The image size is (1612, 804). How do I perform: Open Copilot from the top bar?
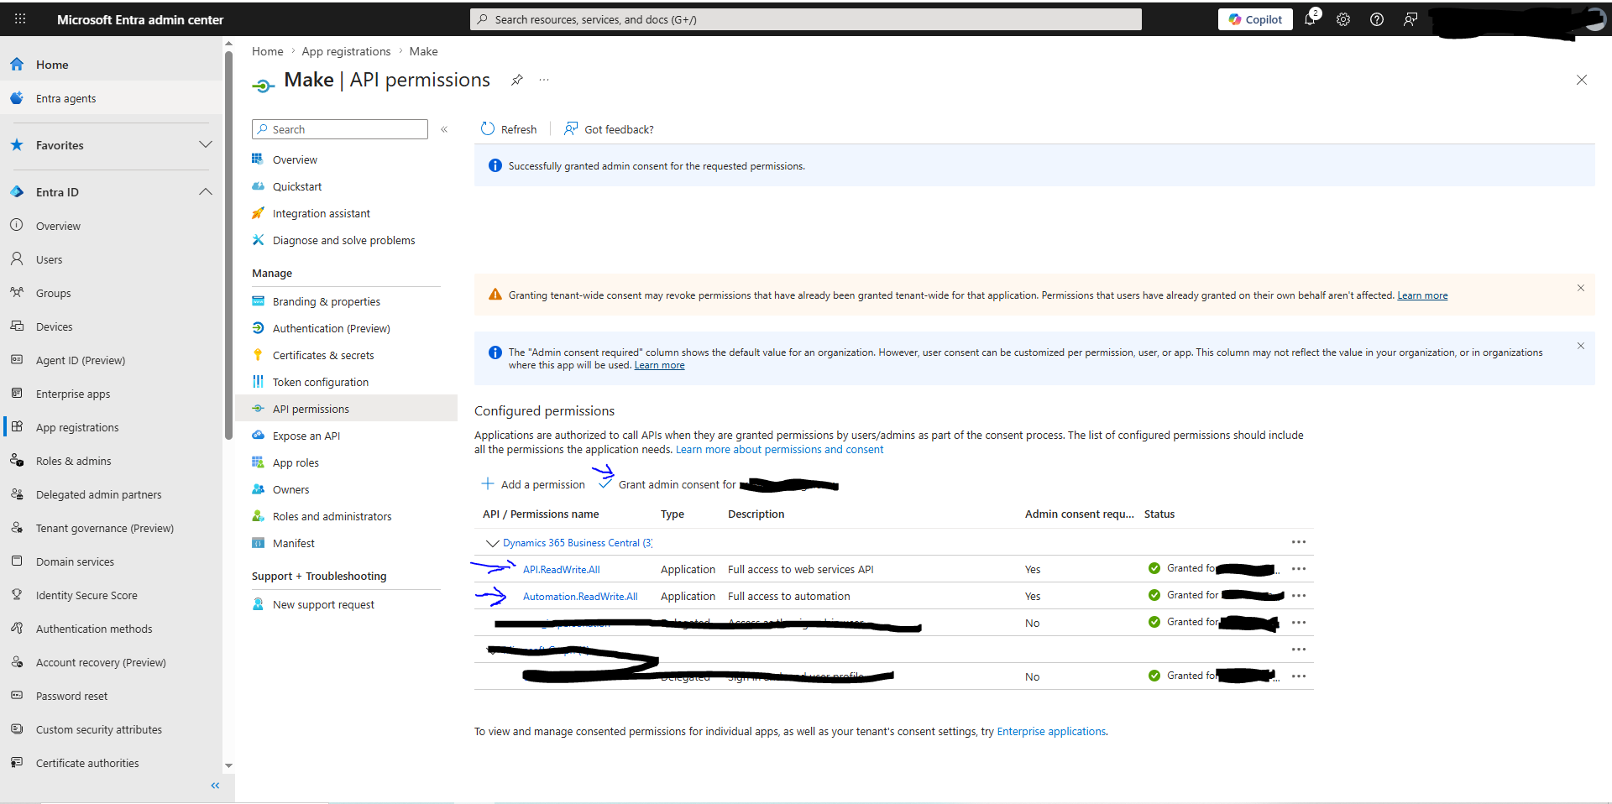pos(1255,19)
